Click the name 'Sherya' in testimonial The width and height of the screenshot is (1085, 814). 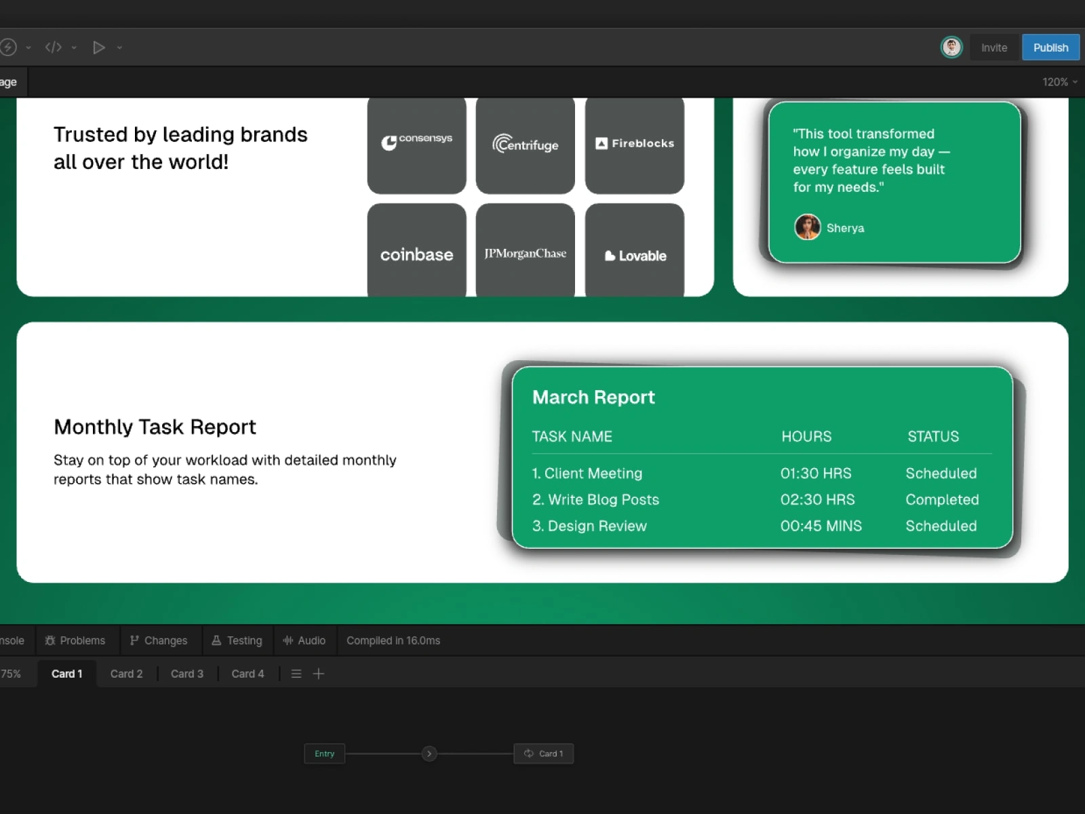pyautogui.click(x=846, y=228)
